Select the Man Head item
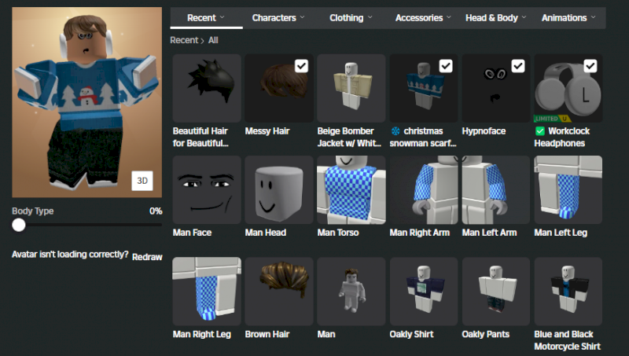This screenshot has height=356, width=629. click(x=279, y=189)
